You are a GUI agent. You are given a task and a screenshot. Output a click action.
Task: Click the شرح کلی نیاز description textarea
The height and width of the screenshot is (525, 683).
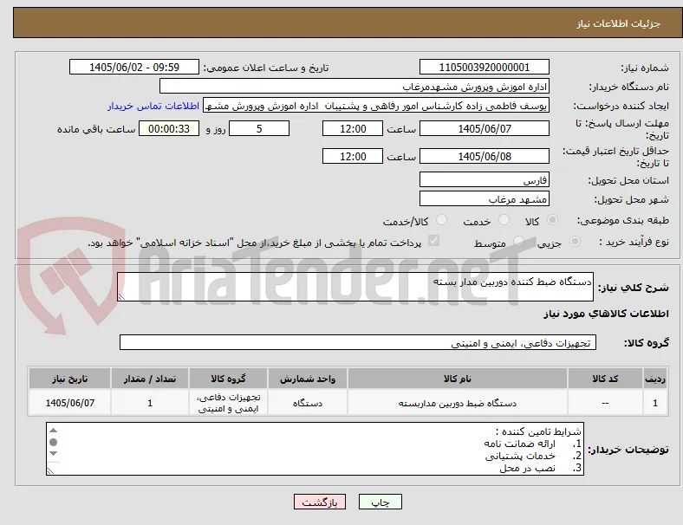point(355,287)
